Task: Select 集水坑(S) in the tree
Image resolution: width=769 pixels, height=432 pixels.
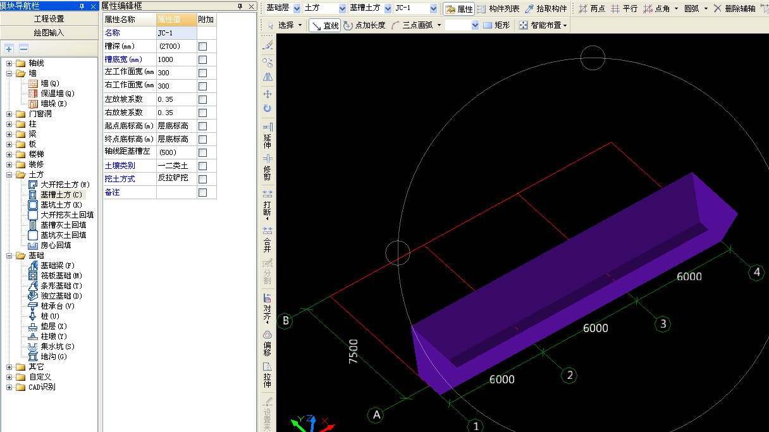Action: click(x=58, y=347)
